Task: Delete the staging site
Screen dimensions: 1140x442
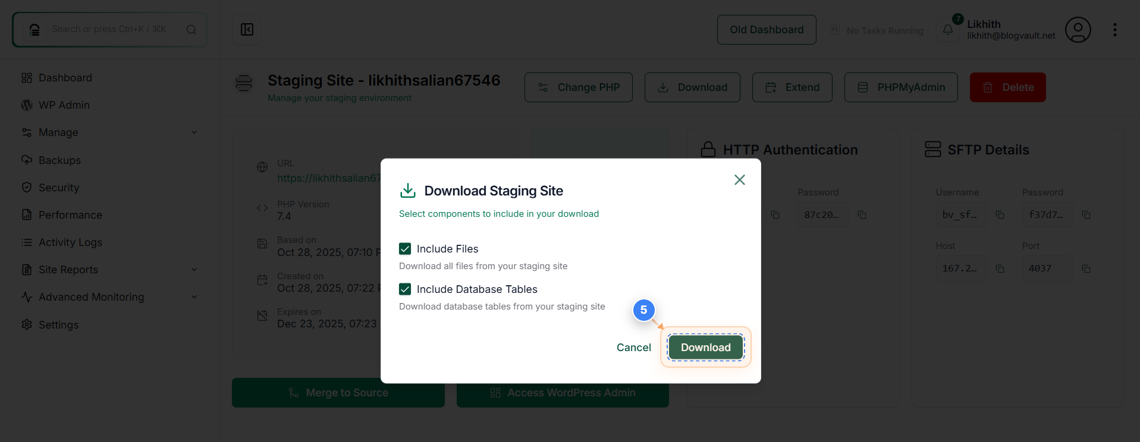Action: click(x=1007, y=87)
